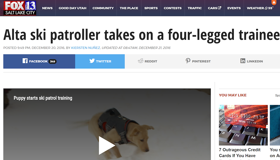Check Weather 55° forecast

(x=260, y=8)
